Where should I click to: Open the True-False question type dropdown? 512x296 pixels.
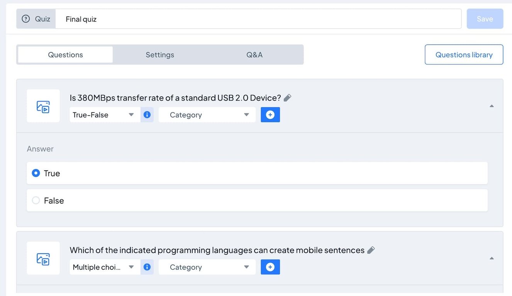[104, 114]
